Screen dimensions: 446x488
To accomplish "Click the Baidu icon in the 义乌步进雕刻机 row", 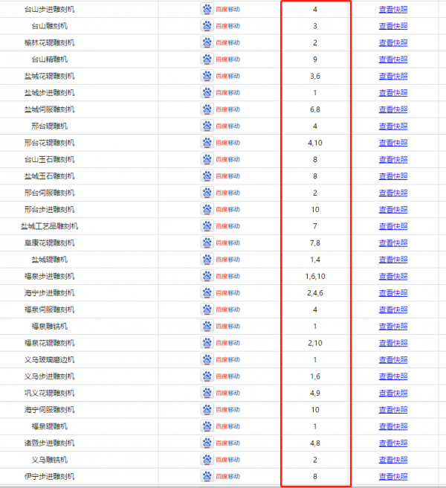I will (x=207, y=376).
